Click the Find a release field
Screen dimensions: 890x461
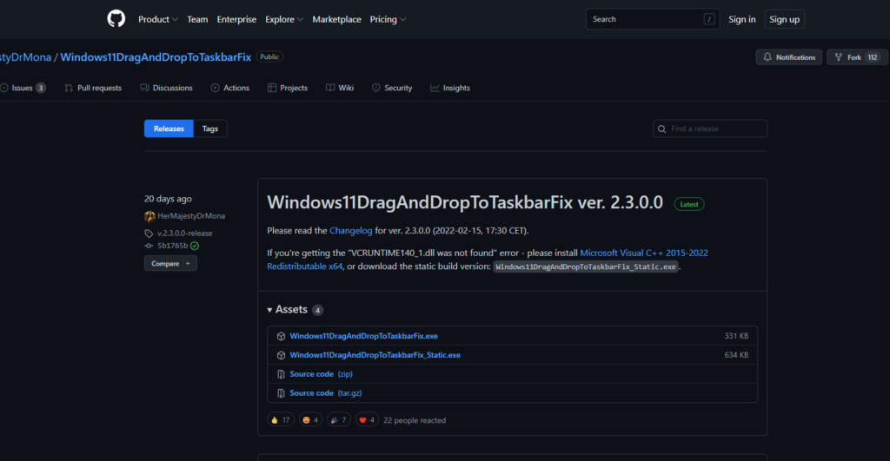tap(709, 128)
